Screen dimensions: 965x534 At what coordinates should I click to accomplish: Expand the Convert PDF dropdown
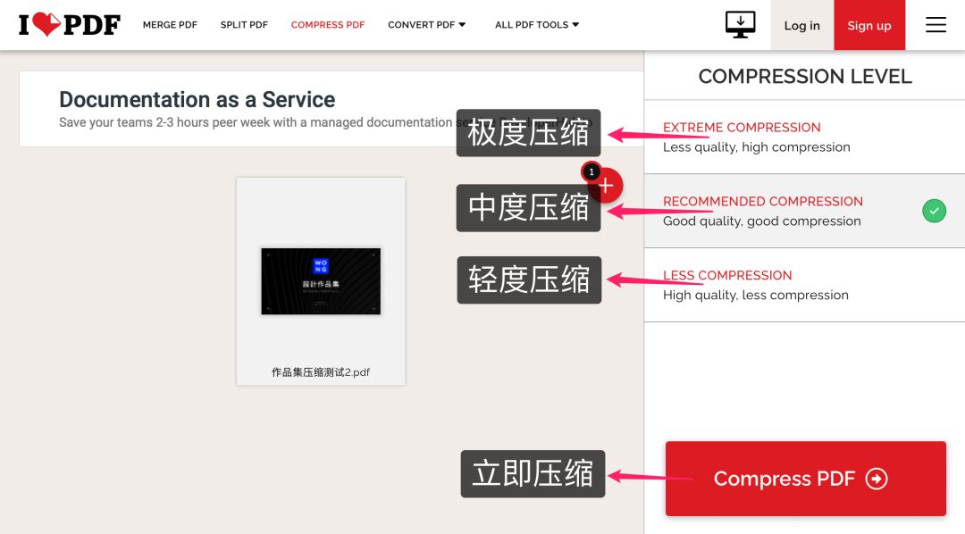426,25
